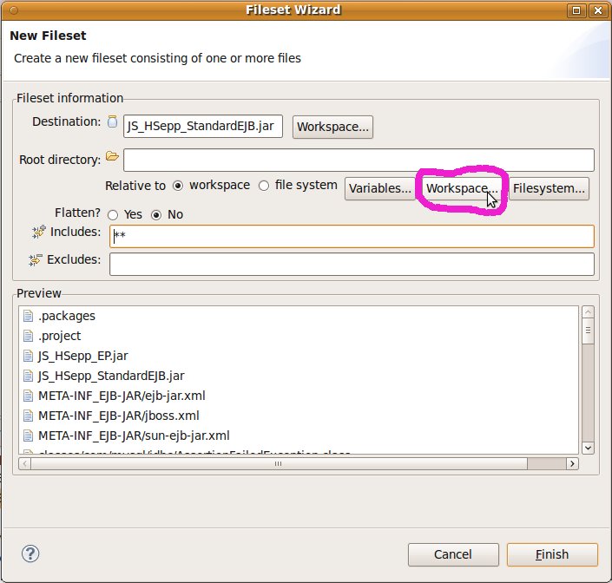
Task: Choose No for the Flatten option
Action: tap(156, 214)
